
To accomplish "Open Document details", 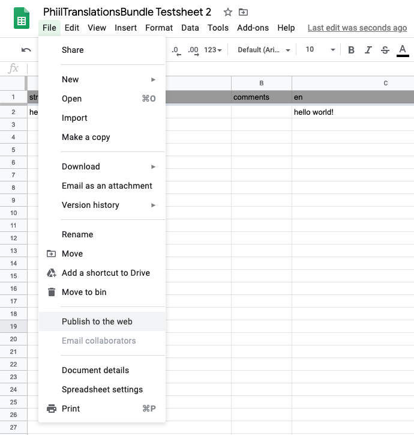I will click(102, 370).
